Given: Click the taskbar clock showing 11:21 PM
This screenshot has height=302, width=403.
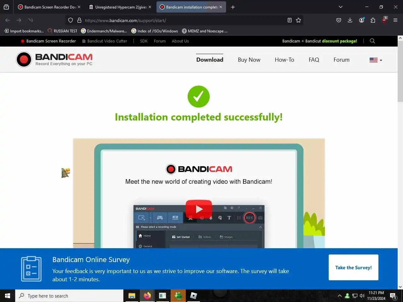Looking at the screenshot, I should pos(376,296).
